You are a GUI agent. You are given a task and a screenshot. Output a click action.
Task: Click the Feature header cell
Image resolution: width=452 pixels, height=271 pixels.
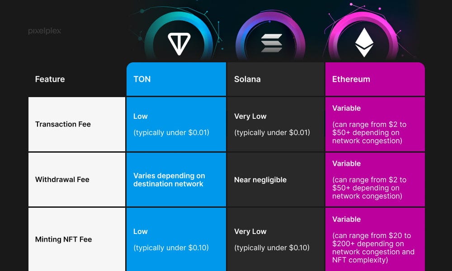[x=77, y=79]
